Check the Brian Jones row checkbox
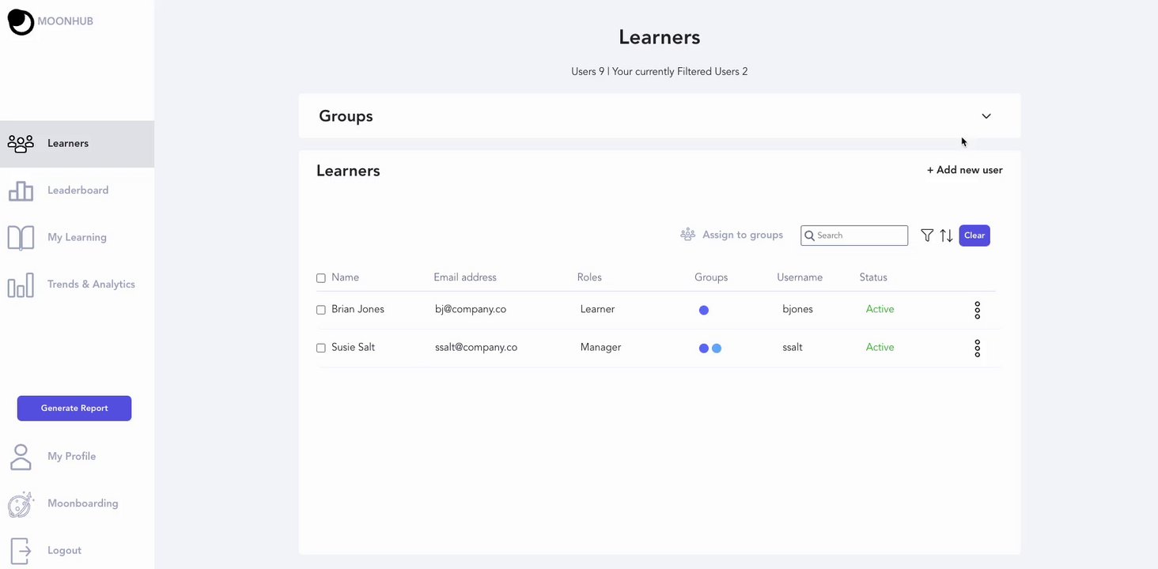This screenshot has height=569, width=1158. 321,310
